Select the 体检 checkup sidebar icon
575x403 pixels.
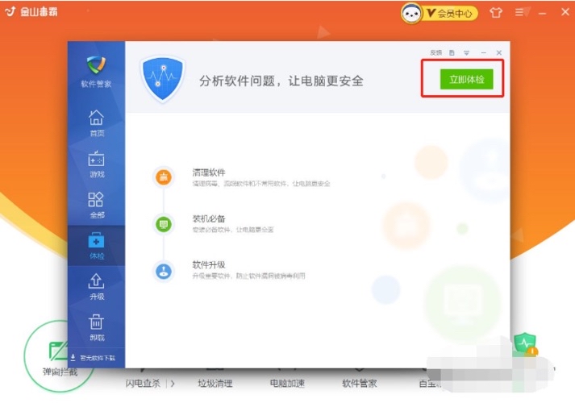coord(97,246)
